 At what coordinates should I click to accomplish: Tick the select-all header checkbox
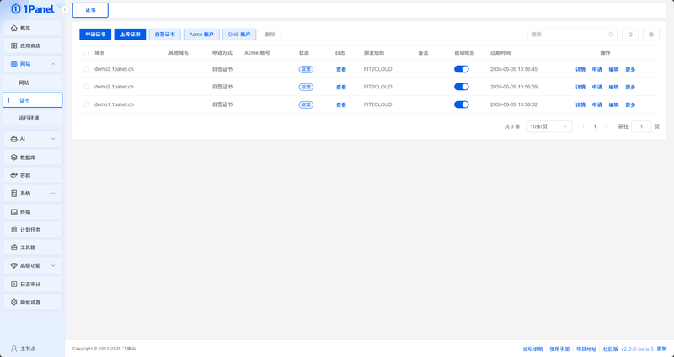[x=87, y=53]
